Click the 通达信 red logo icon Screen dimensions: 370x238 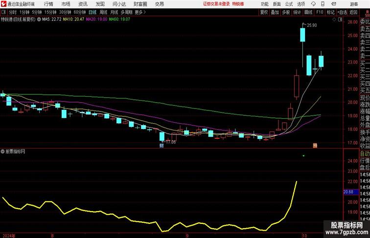coord(3,4)
